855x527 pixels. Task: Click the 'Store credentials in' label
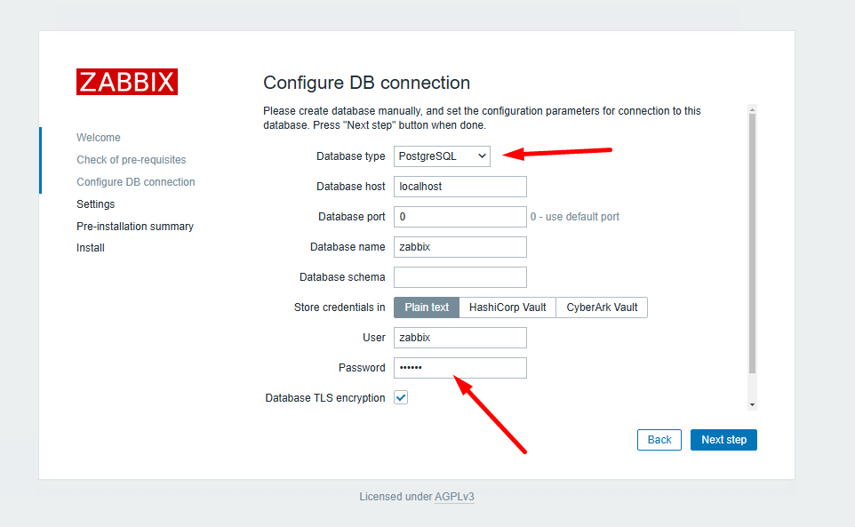click(x=340, y=307)
